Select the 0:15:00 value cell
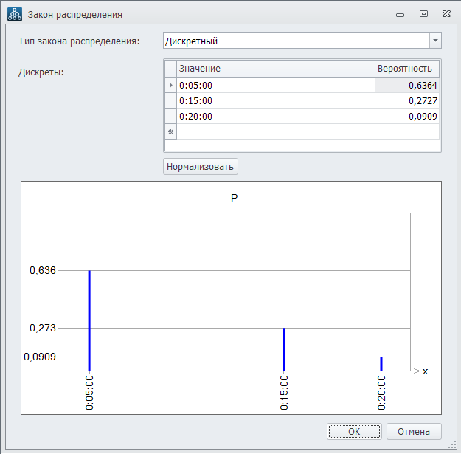Image resolution: width=461 pixels, height=454 pixels. (276, 100)
